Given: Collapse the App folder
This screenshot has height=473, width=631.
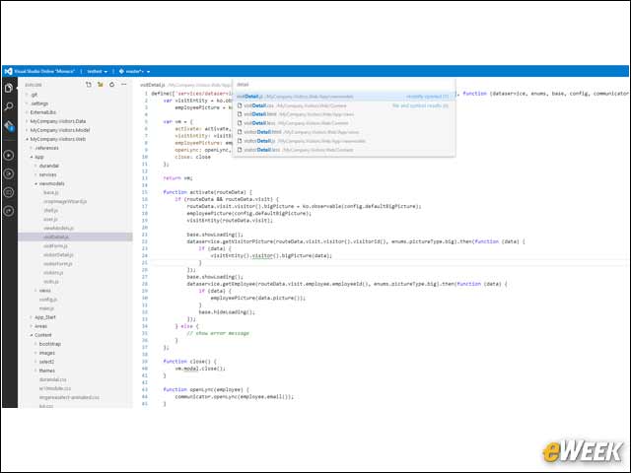Looking at the screenshot, I should click(38, 157).
